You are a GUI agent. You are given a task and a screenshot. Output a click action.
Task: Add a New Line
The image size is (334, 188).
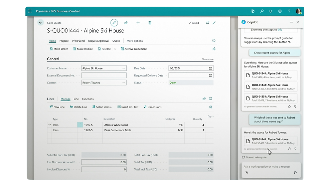(x=57, y=107)
